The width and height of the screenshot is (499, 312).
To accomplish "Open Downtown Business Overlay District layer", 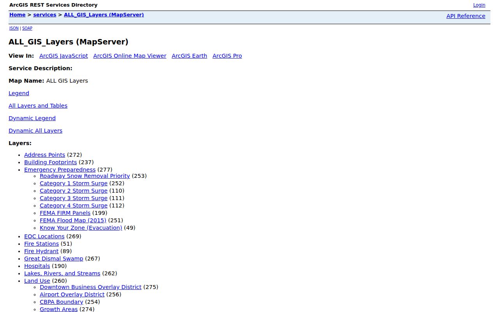I will pyautogui.click(x=90, y=287).
